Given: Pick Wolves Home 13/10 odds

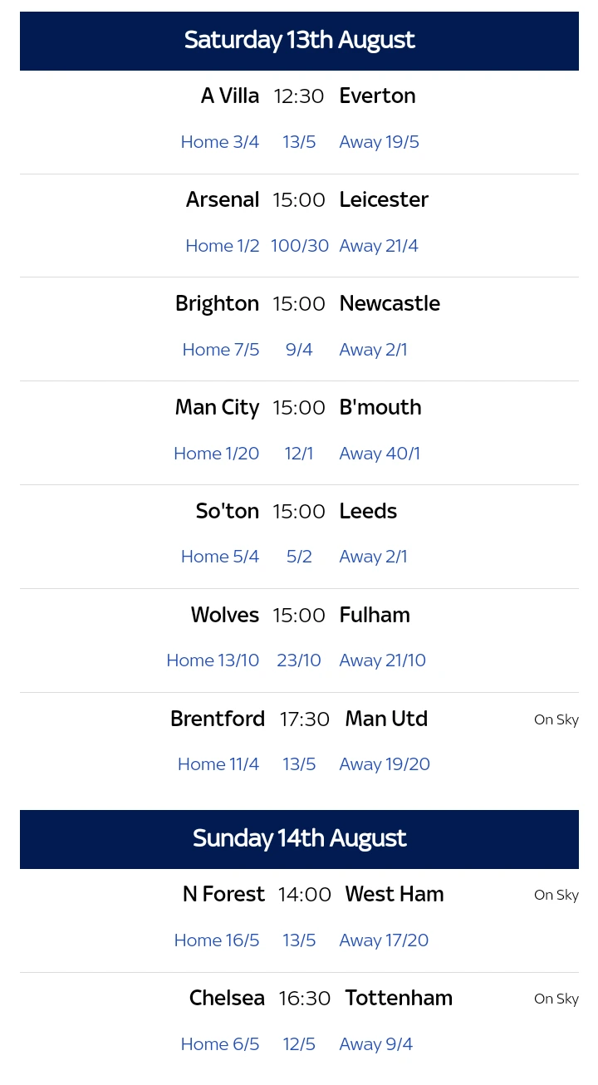Looking at the screenshot, I should pos(213,660).
